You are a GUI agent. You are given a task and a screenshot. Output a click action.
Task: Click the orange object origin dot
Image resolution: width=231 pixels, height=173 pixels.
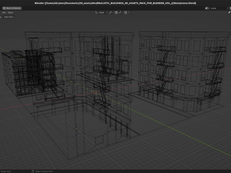pos(77,128)
